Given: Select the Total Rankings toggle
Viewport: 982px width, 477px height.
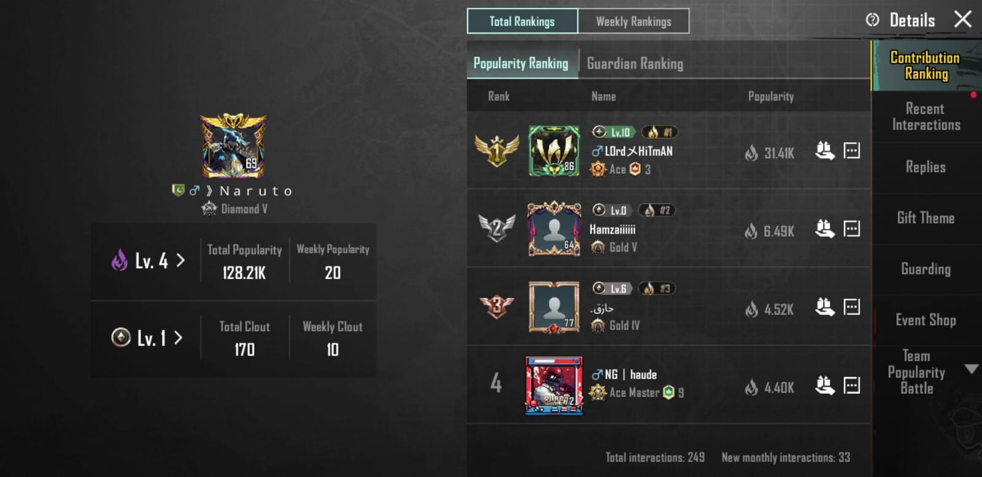Looking at the screenshot, I should (x=522, y=21).
